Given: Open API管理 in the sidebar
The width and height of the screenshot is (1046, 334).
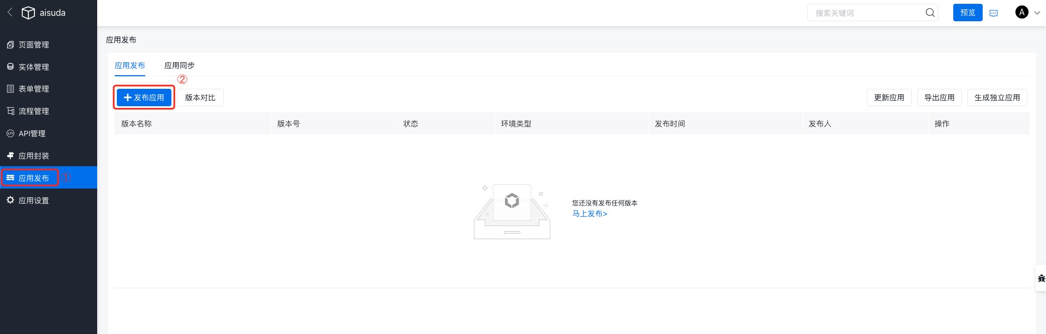Looking at the screenshot, I should [x=32, y=133].
